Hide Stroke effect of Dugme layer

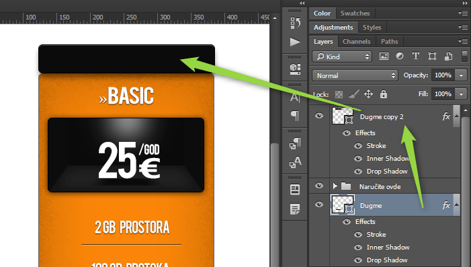pos(357,235)
